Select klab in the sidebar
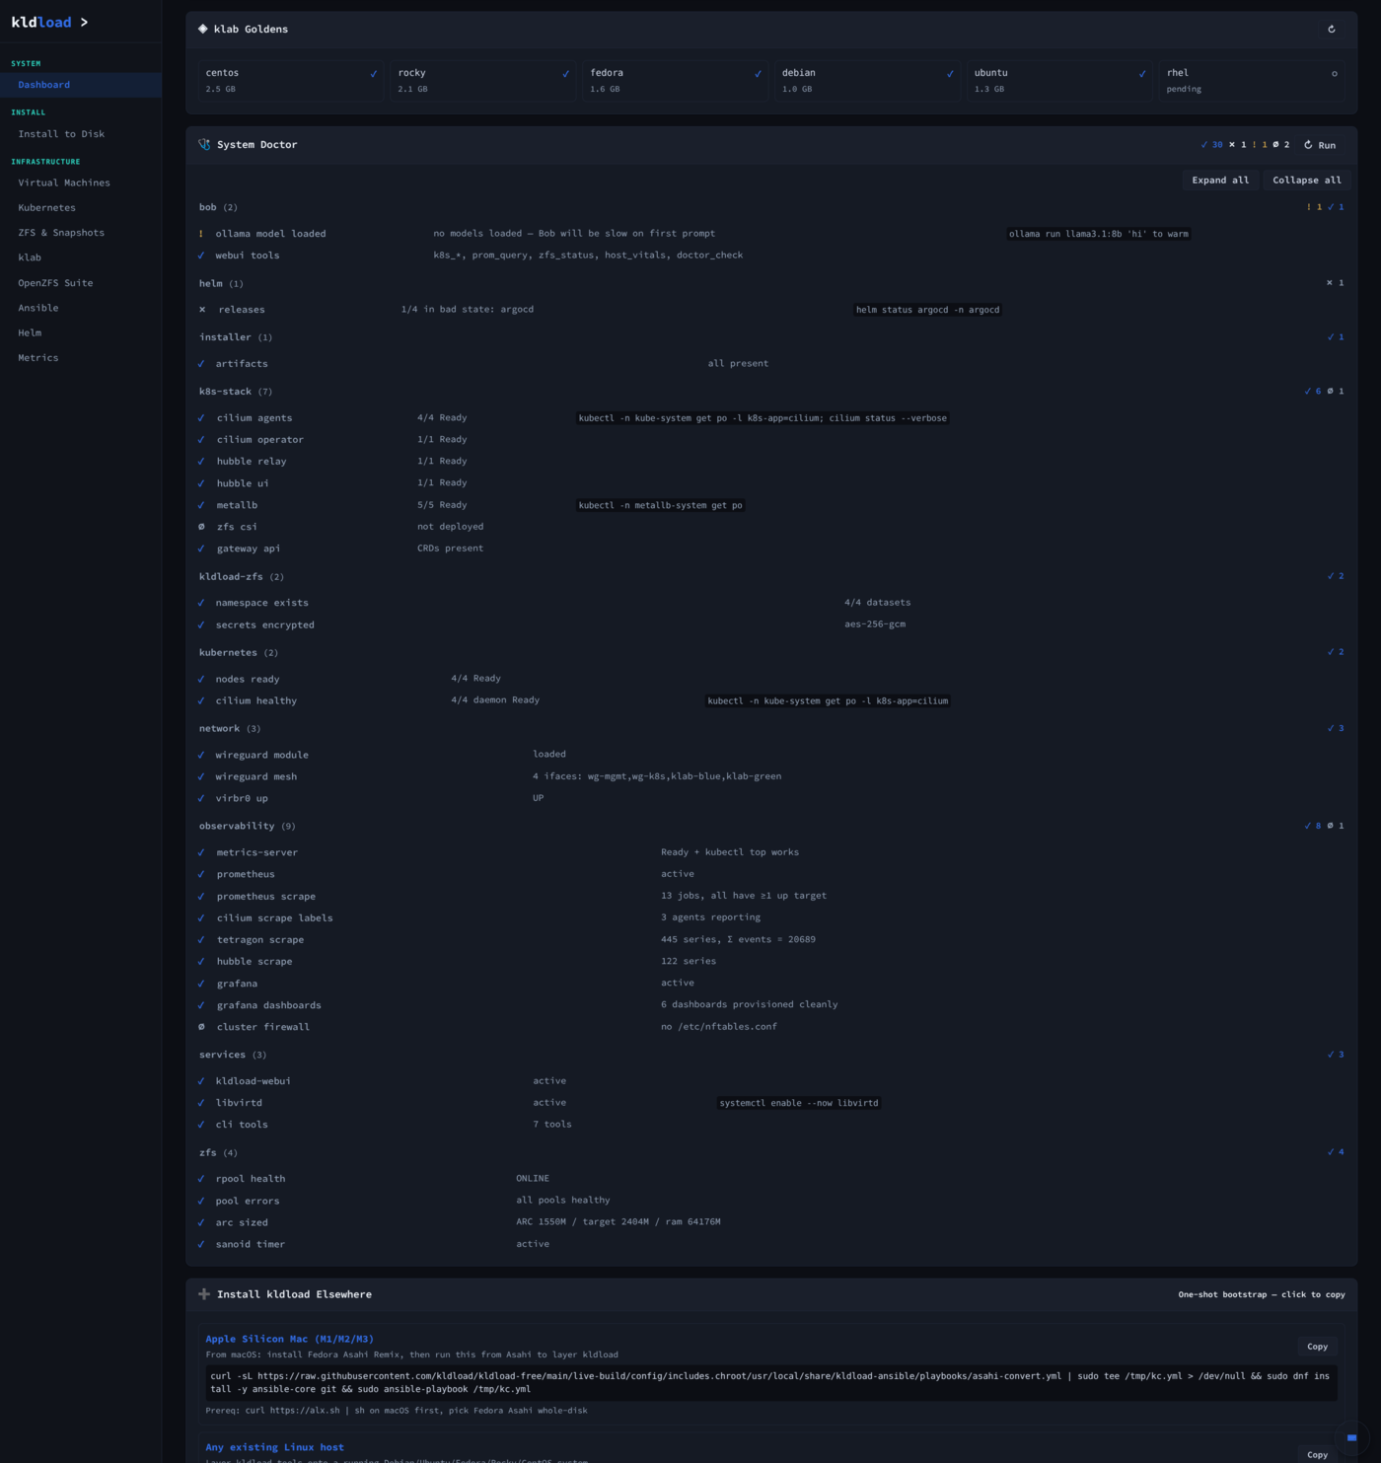 click(x=81, y=257)
